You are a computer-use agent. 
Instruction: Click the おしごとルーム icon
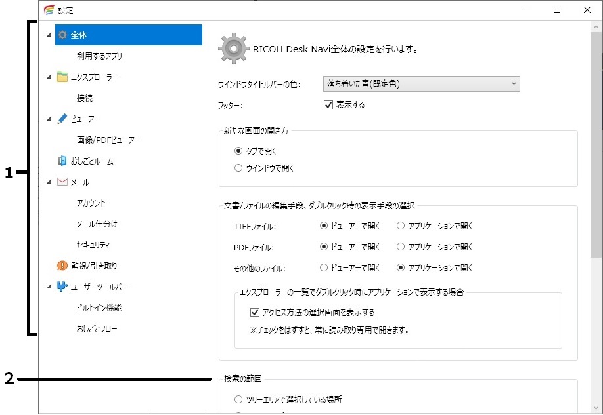point(62,161)
